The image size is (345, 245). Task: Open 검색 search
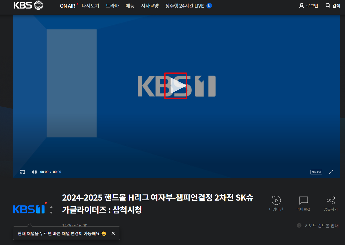[333, 5]
